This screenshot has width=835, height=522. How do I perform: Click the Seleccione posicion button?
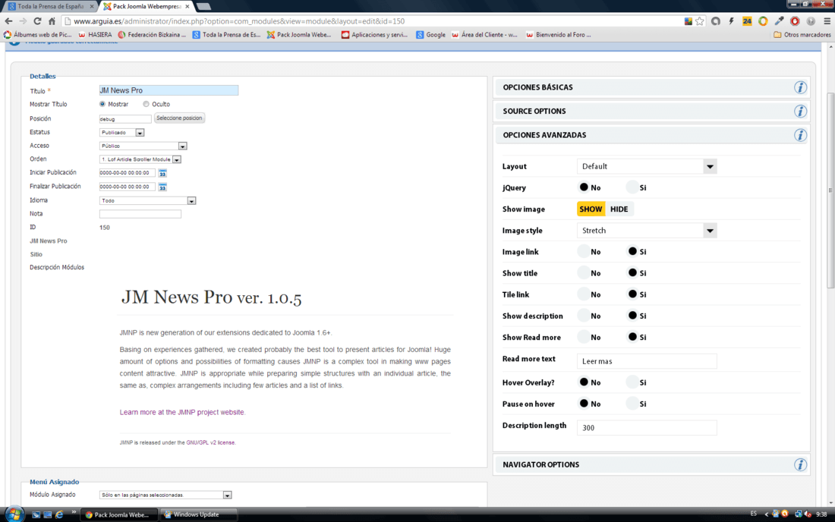[x=179, y=118]
